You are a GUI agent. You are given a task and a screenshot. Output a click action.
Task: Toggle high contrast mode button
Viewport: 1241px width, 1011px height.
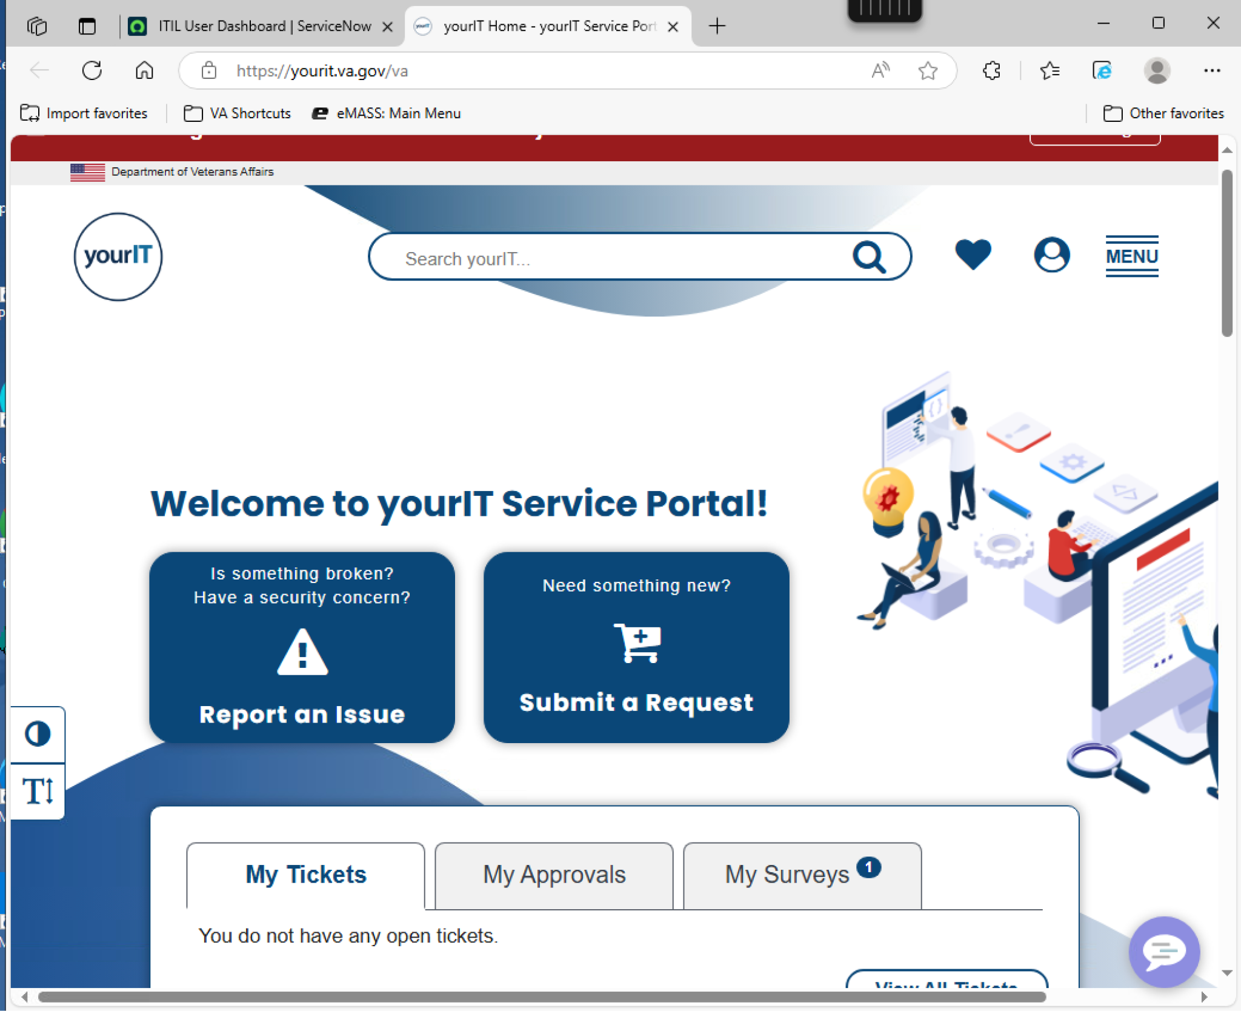coord(38,734)
